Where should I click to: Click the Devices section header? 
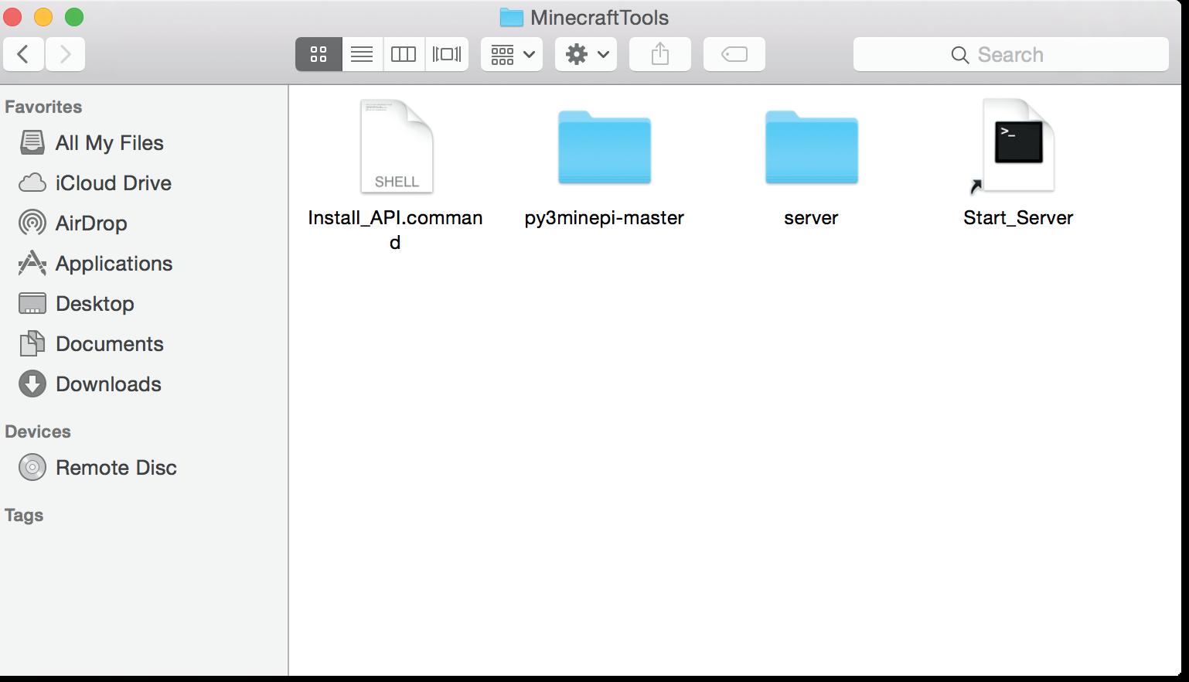[x=38, y=431]
